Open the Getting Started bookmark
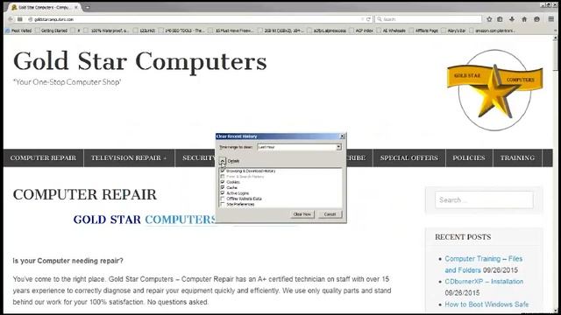The width and height of the screenshot is (561, 315). tap(51, 31)
